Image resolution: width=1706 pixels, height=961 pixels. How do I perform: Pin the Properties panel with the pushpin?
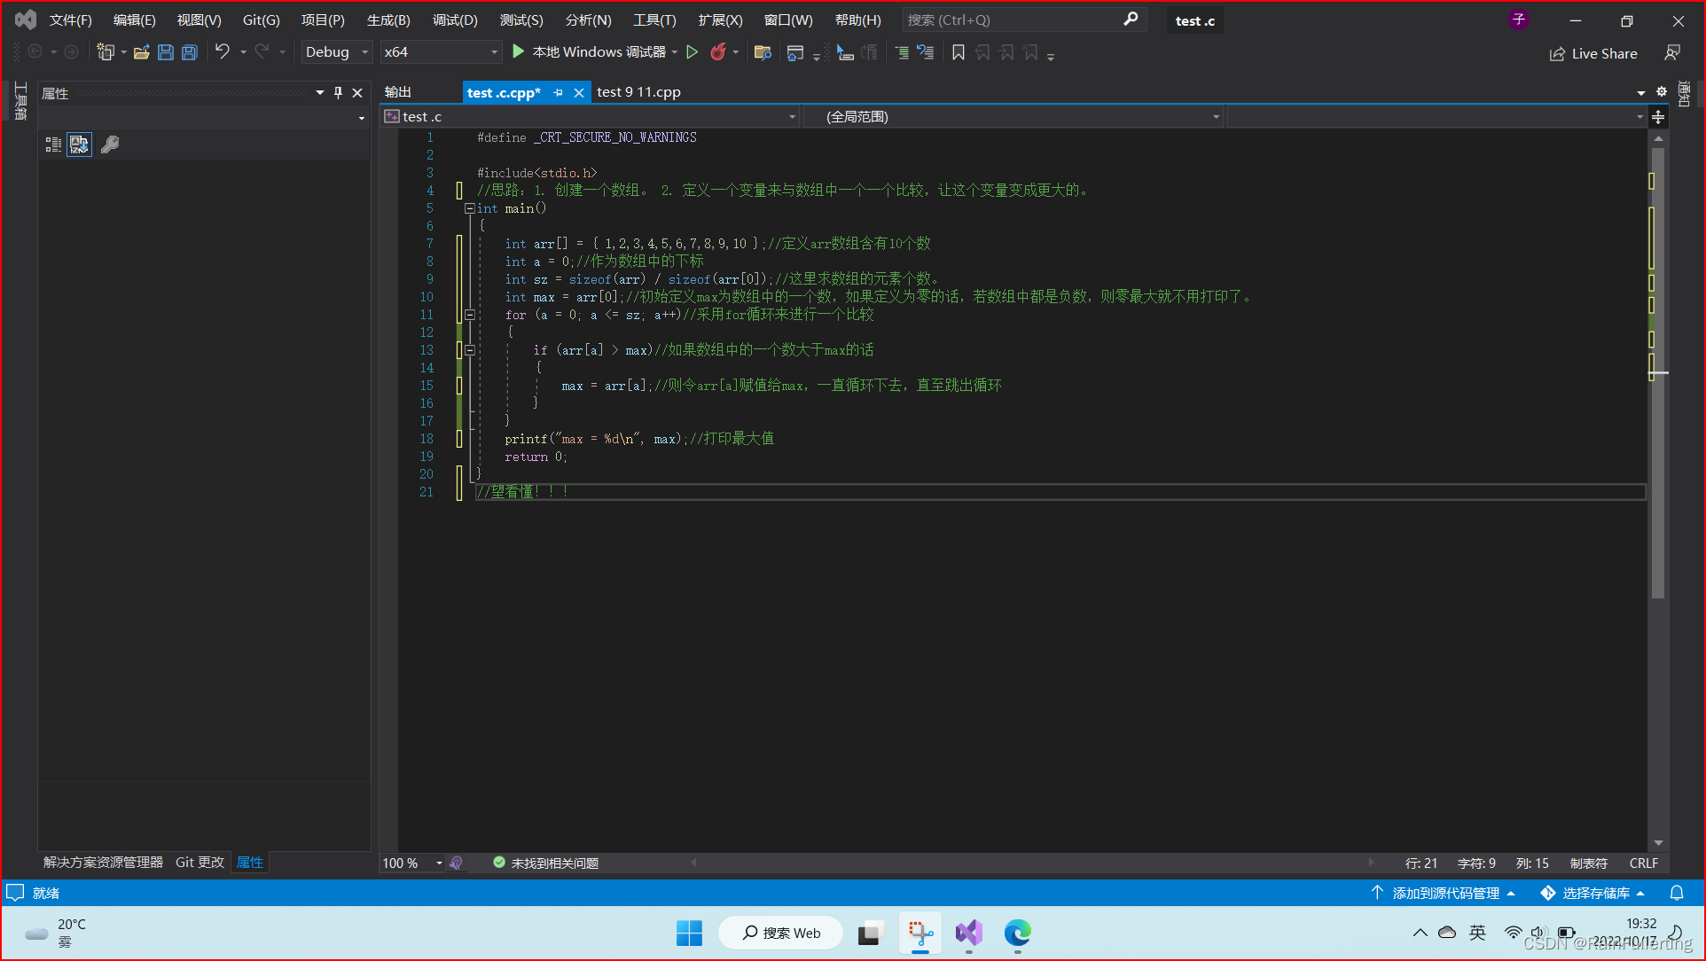pyautogui.click(x=338, y=93)
